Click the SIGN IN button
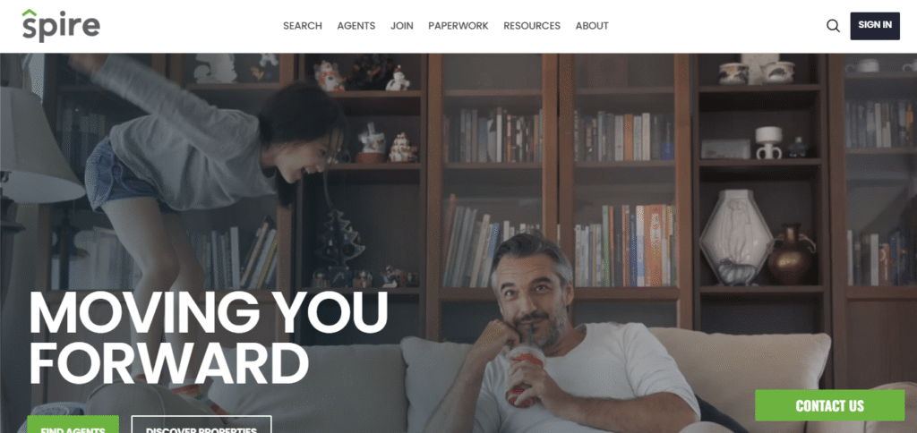Viewport: 917px width, 433px height. pyautogui.click(x=875, y=26)
